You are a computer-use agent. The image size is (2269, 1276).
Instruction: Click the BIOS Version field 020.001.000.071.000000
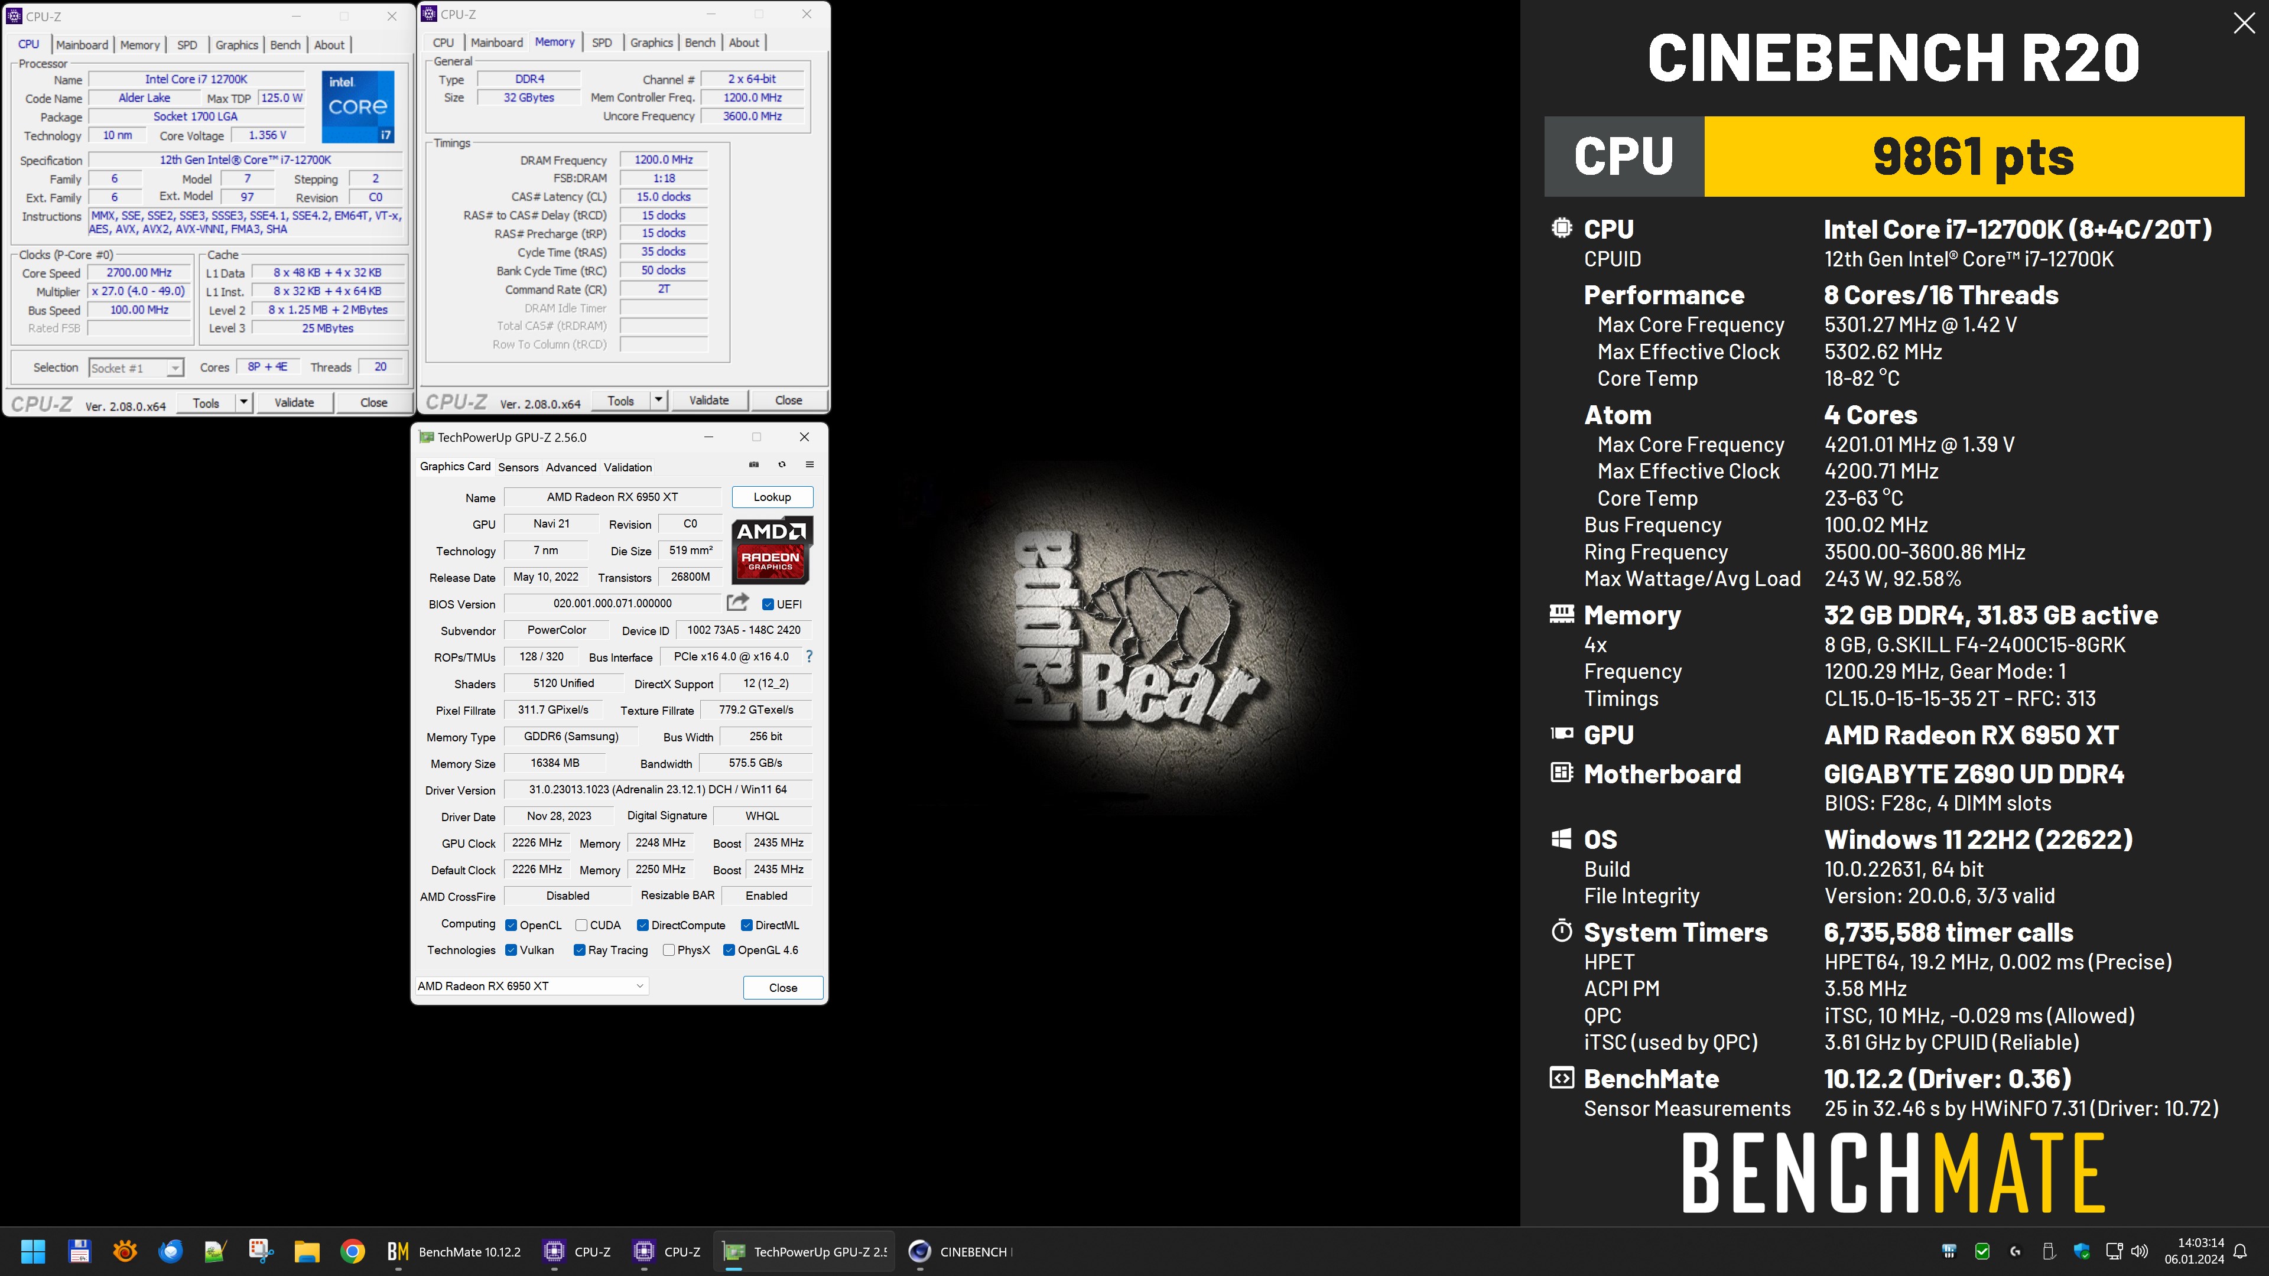(x=612, y=603)
